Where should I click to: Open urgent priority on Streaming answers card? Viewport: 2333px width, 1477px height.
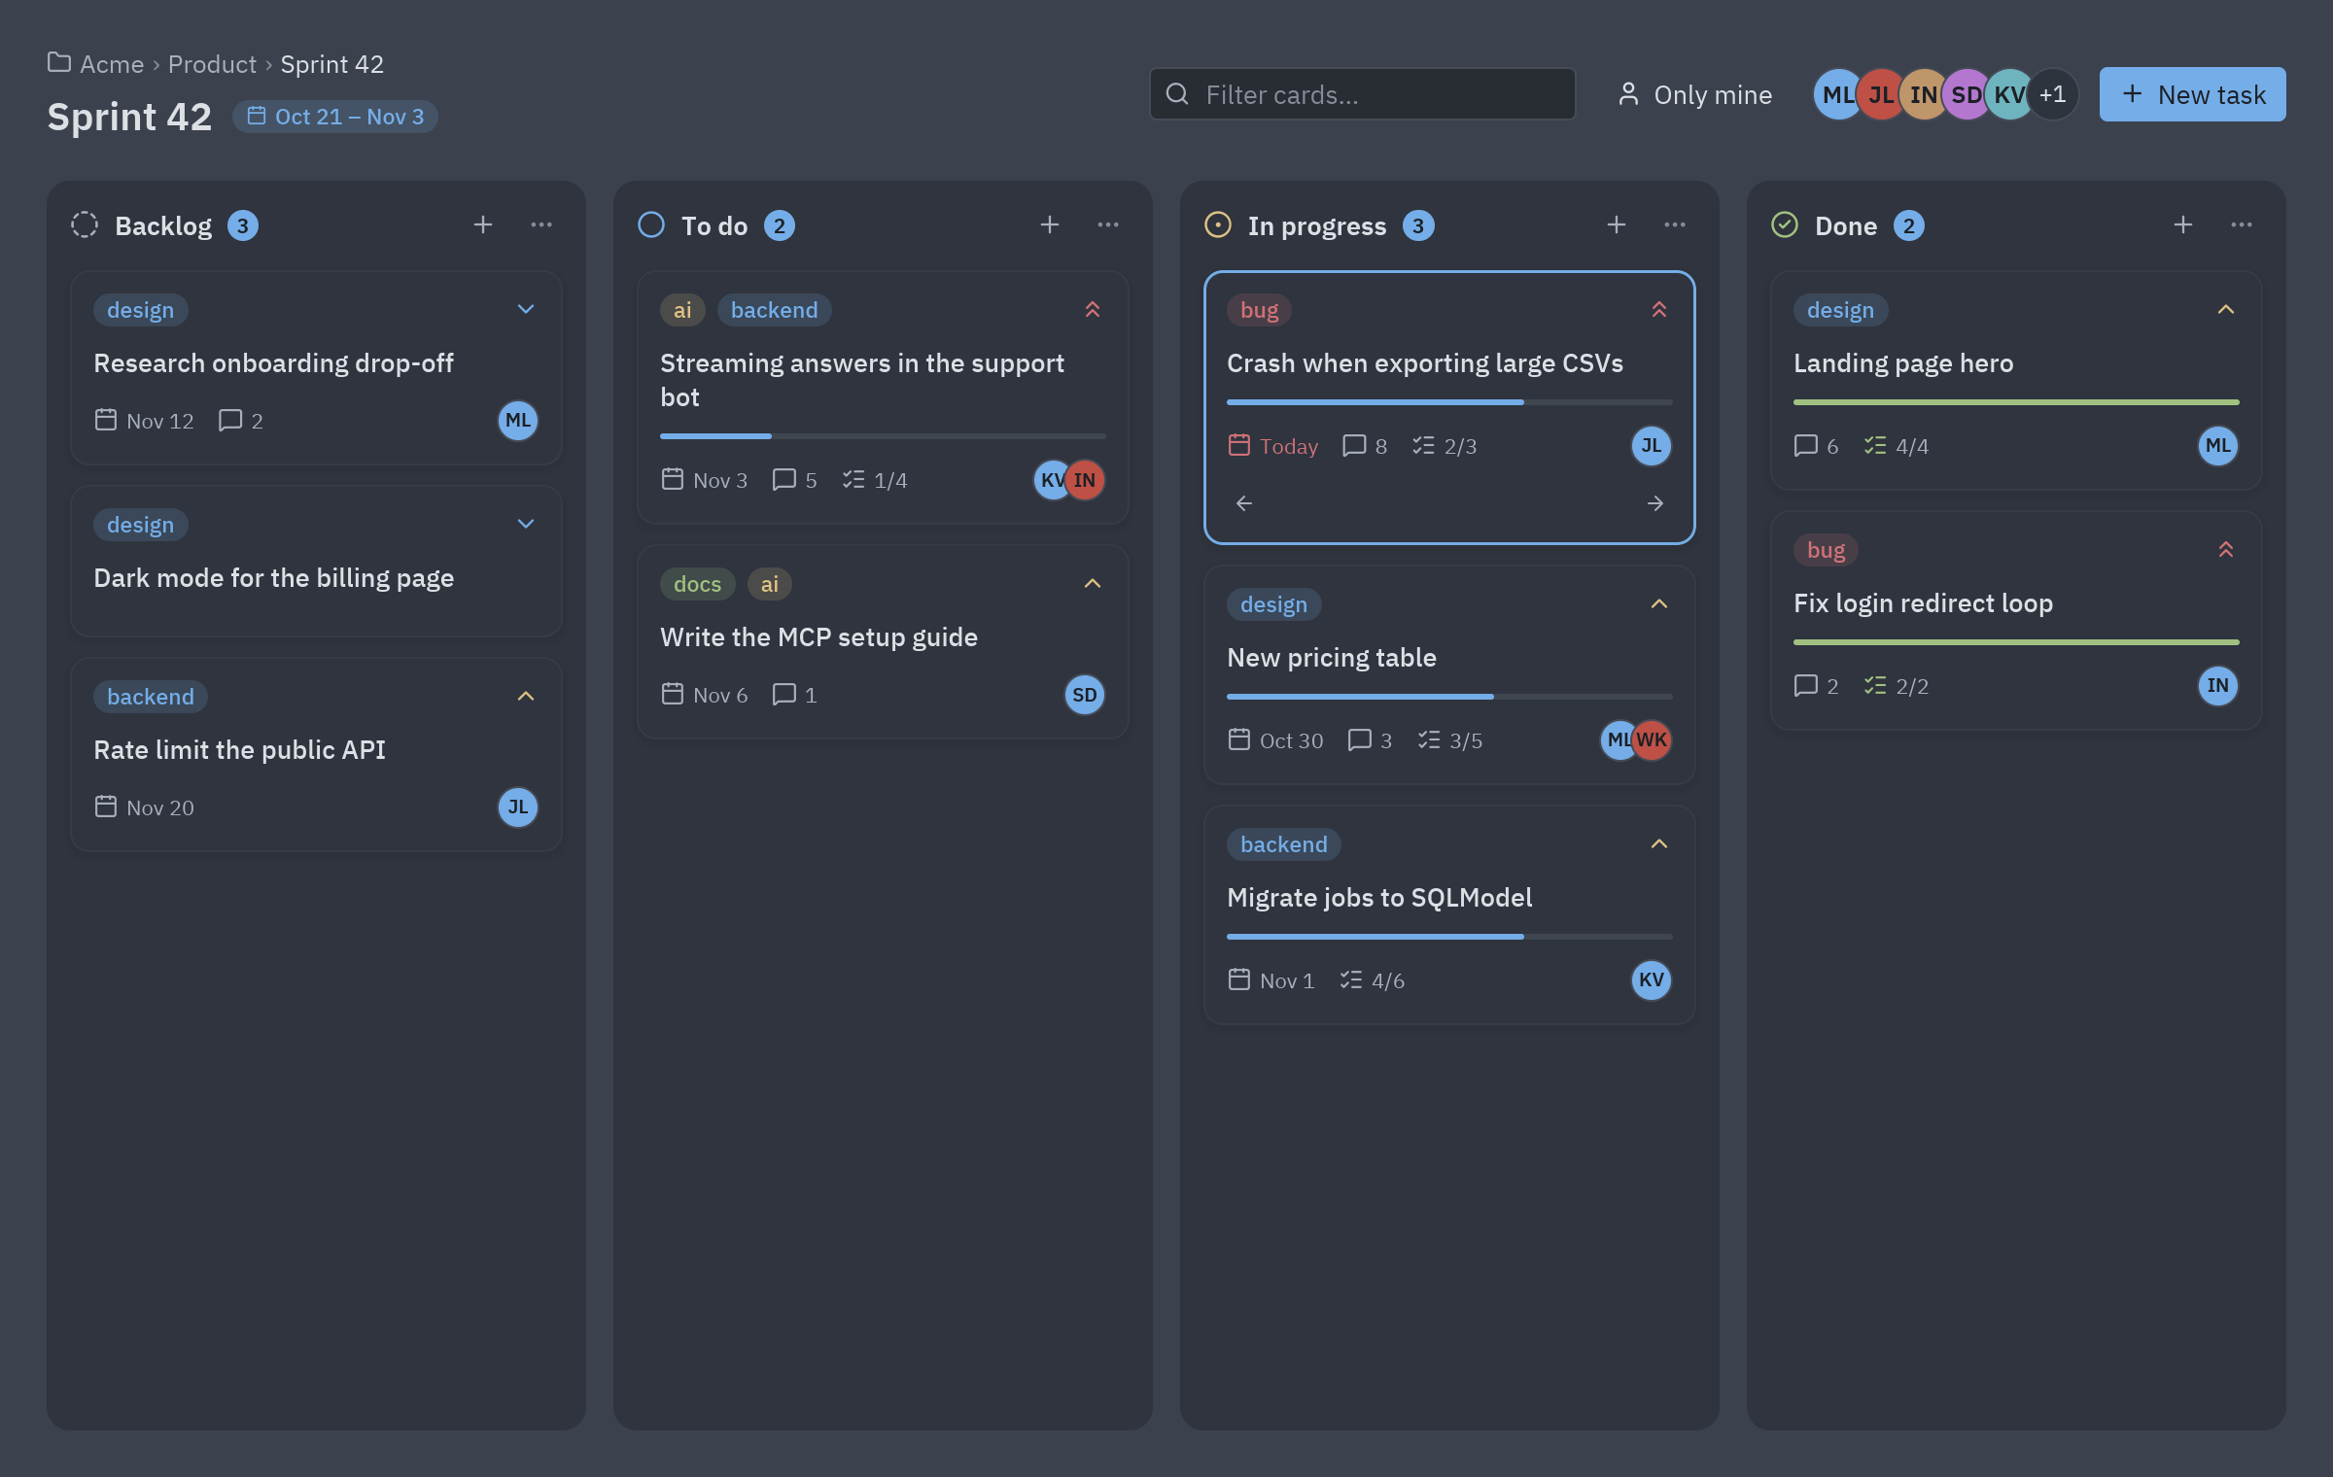click(1093, 310)
